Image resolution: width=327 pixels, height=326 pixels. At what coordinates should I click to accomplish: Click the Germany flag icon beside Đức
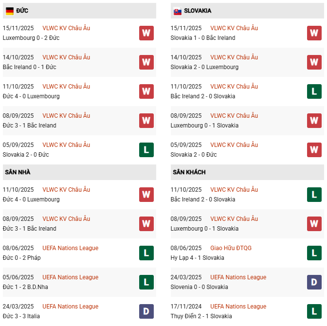tap(10, 11)
